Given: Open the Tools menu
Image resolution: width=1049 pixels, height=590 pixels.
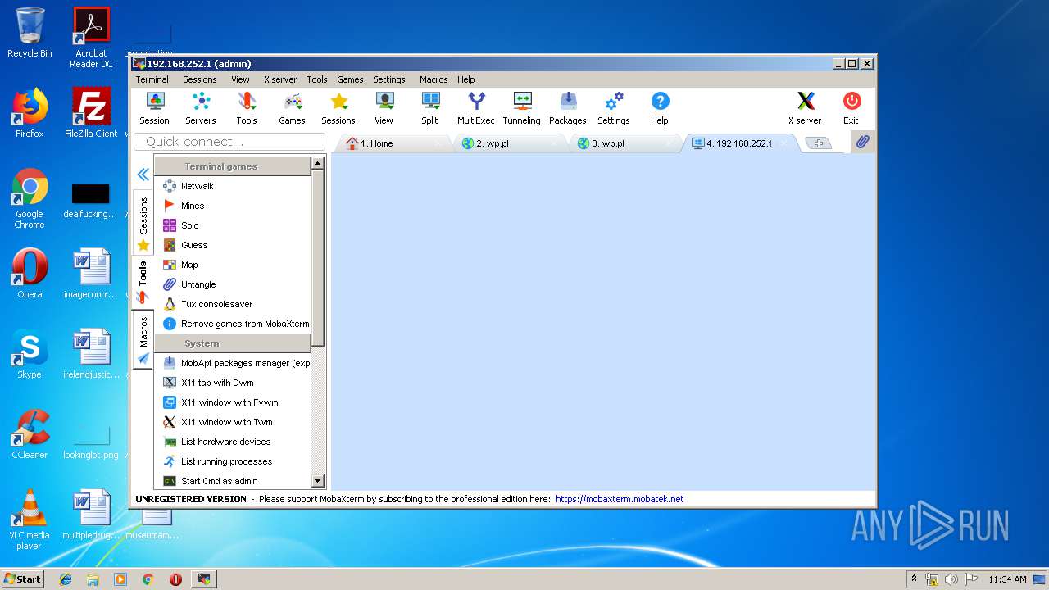Looking at the screenshot, I should (x=317, y=79).
